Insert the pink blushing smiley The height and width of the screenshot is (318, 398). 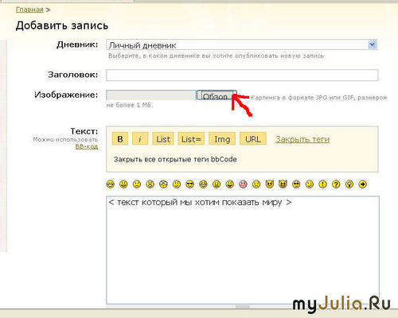[243, 184]
